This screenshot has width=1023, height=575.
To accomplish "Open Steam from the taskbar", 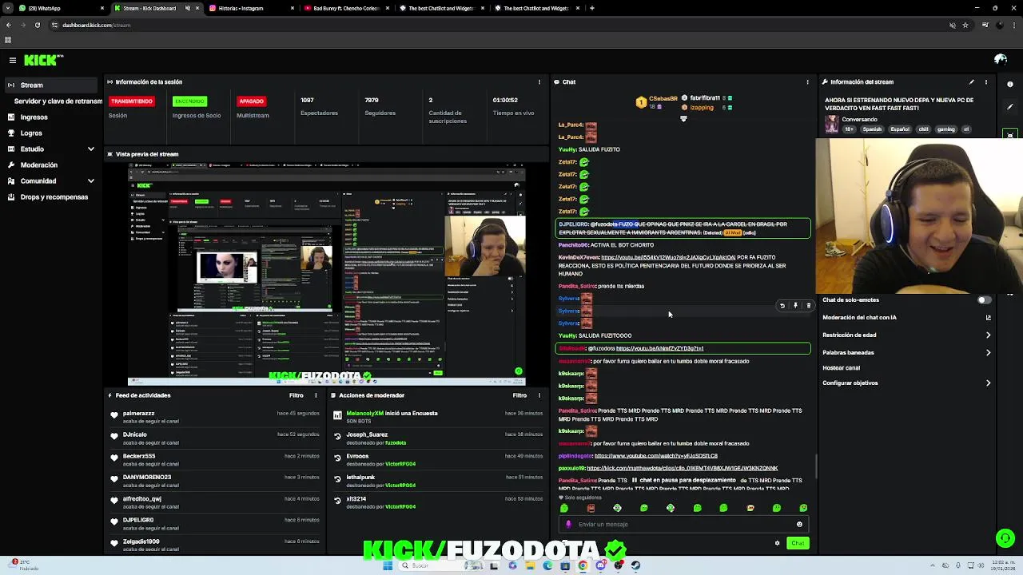I will [x=635, y=565].
